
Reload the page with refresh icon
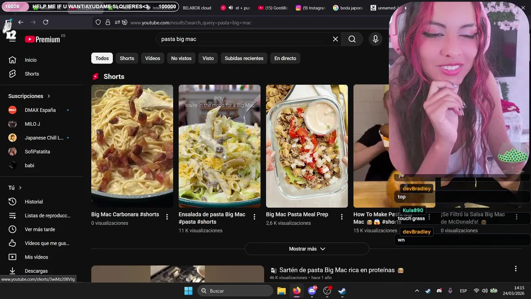(46, 22)
